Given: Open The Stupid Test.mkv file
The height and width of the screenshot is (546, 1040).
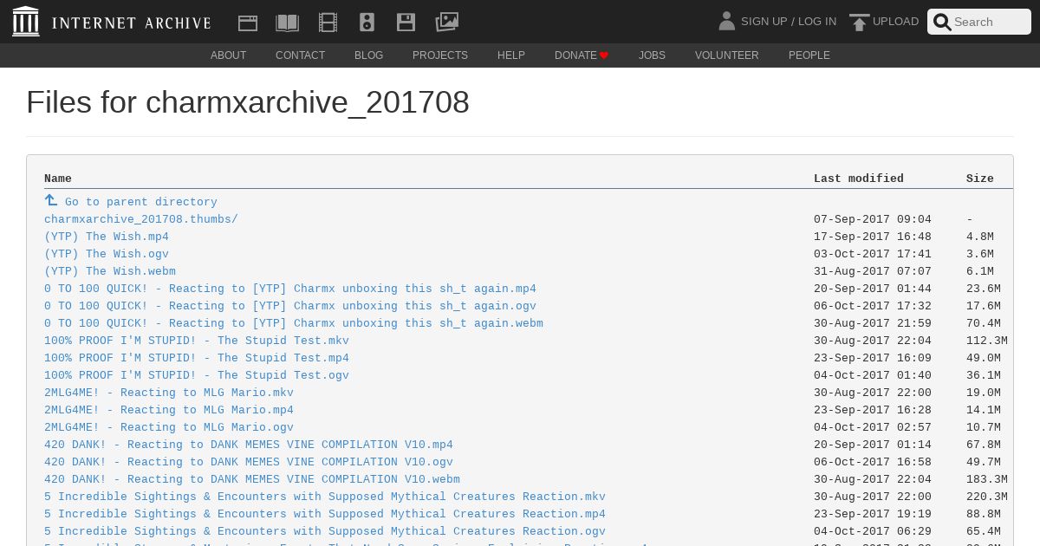Looking at the screenshot, I should pyautogui.click(x=197, y=341).
